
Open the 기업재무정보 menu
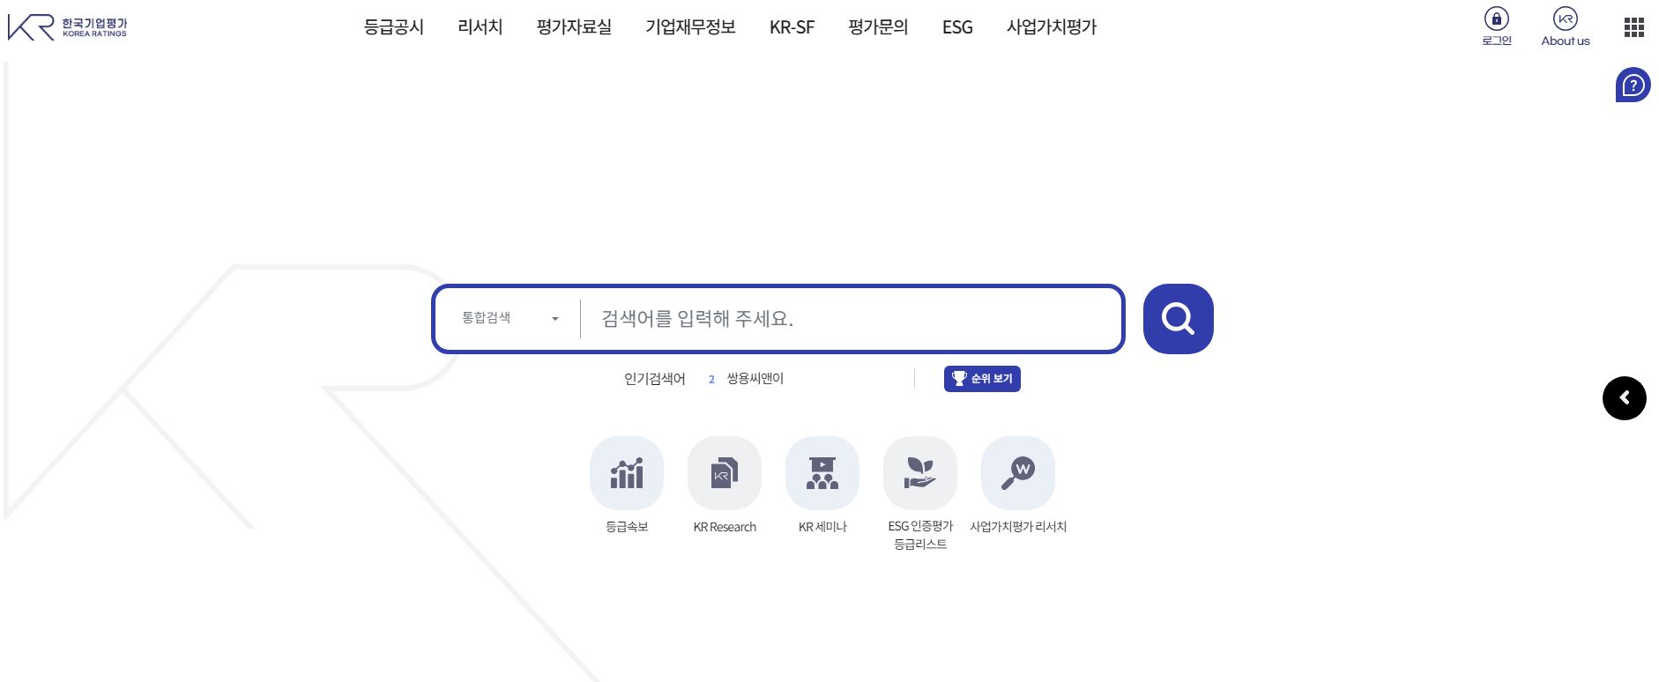690,27
